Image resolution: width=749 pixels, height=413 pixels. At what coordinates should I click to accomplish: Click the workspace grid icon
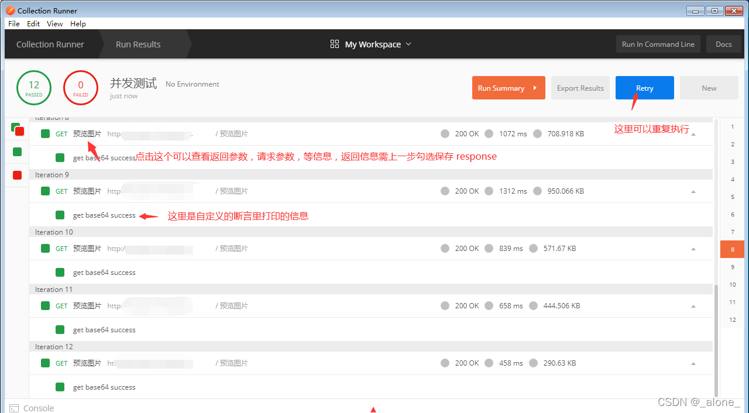(335, 44)
